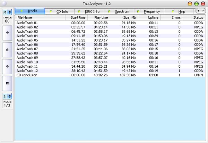The image size is (208, 143).
Task: Open the mode 3: stepper control
Action: coord(7,96)
